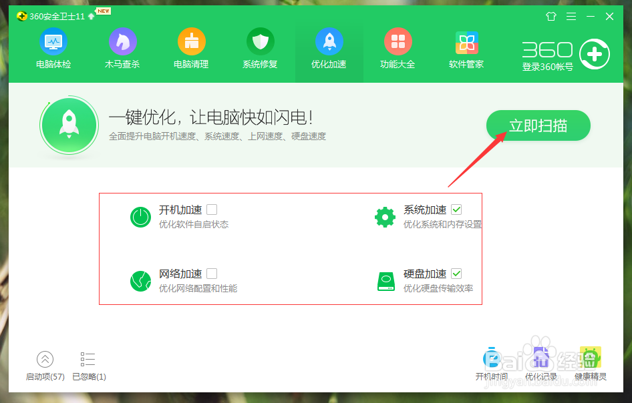Open 健康精灵 health assistant

[x=591, y=364]
